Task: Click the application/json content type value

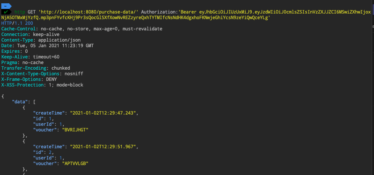Action: point(59,40)
